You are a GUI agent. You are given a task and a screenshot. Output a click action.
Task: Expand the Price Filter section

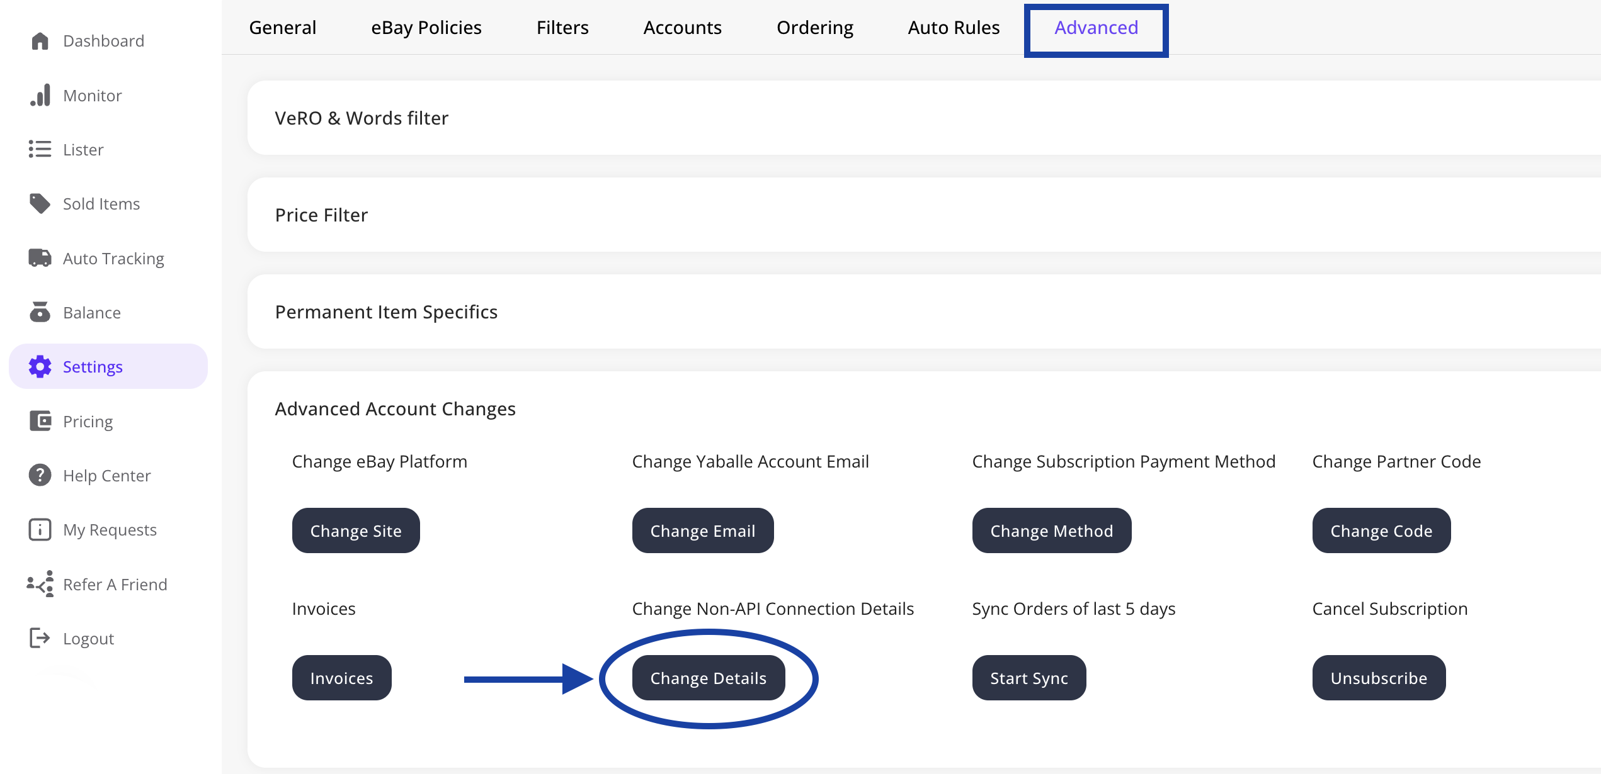(x=321, y=215)
